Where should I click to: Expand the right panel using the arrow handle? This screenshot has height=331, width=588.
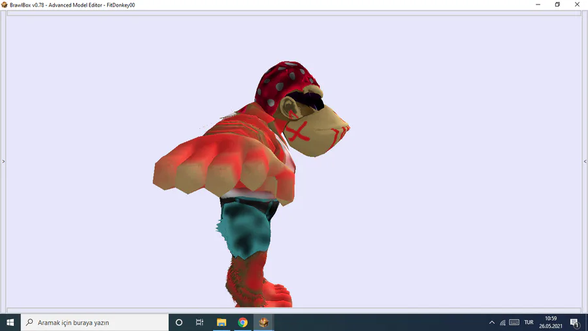(585, 162)
